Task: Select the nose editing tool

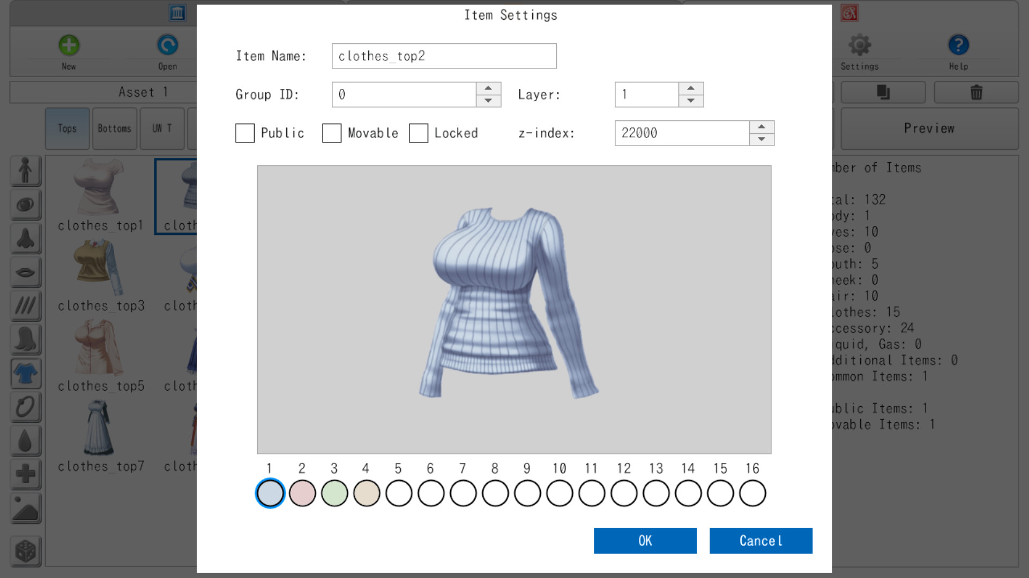Action: (x=25, y=239)
